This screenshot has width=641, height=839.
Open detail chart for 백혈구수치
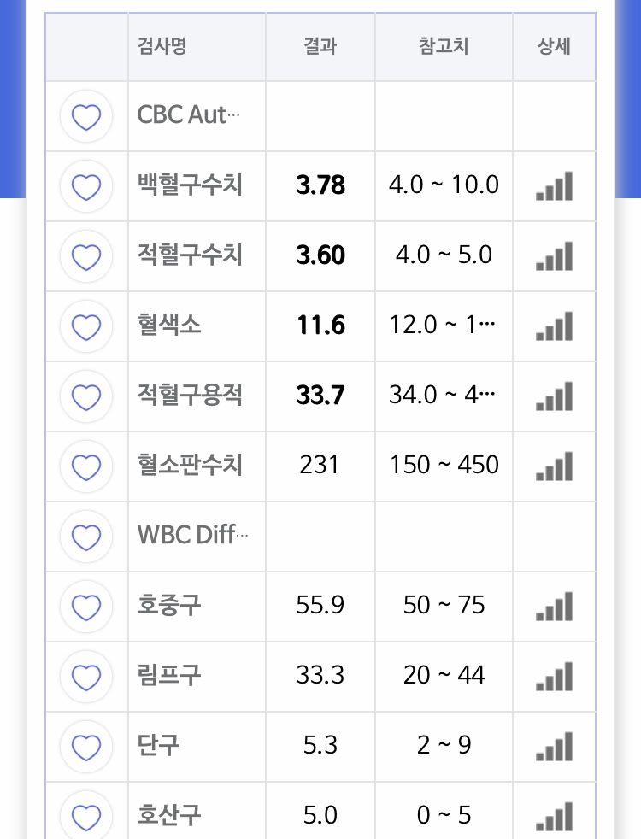point(554,186)
